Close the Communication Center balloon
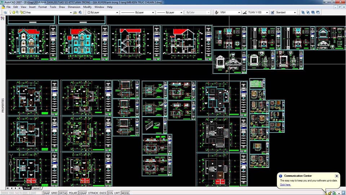346x195 pixels. tap(337, 176)
